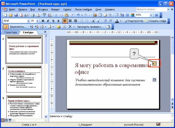Decrease font size with the small A icon
This screenshot has height=128, width=175.
point(99,21)
